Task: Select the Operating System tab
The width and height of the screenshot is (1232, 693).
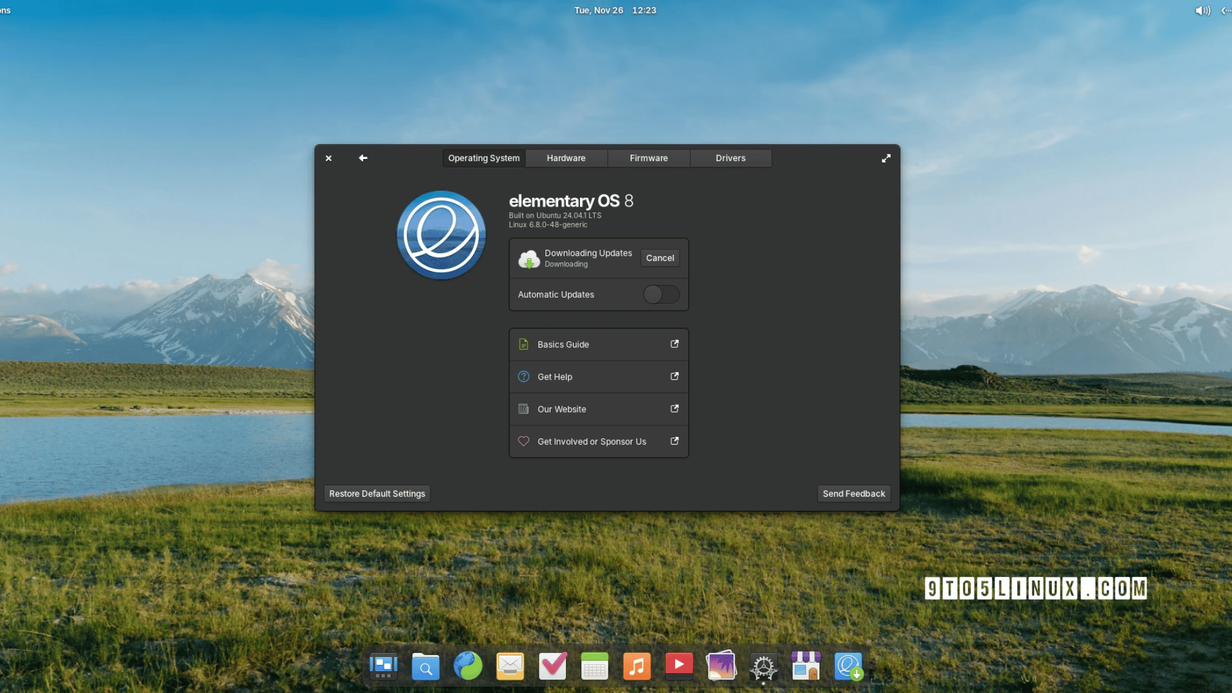Action: 484,158
